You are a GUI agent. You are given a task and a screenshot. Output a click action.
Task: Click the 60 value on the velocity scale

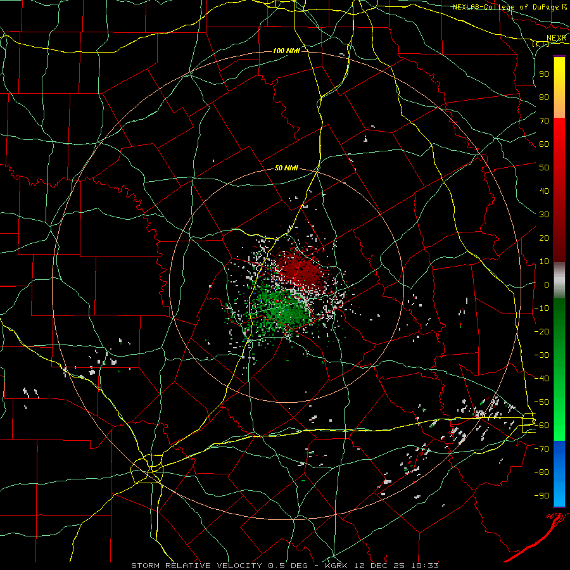pyautogui.click(x=544, y=144)
